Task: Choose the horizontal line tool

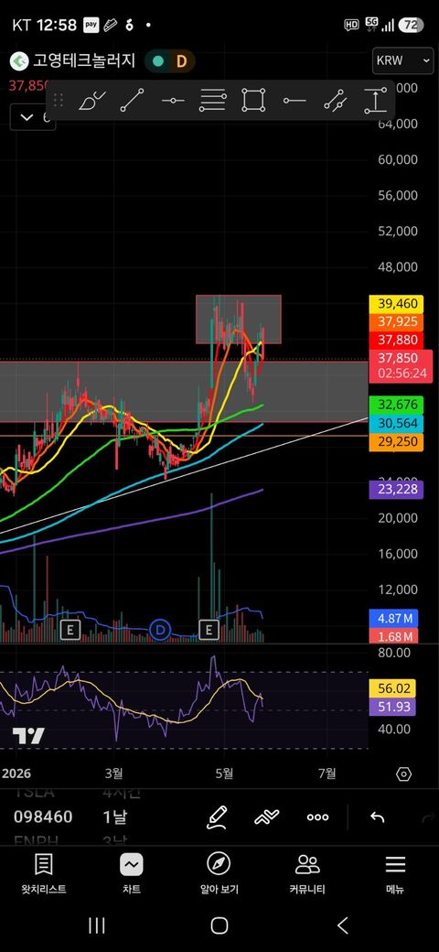Action: tap(173, 100)
